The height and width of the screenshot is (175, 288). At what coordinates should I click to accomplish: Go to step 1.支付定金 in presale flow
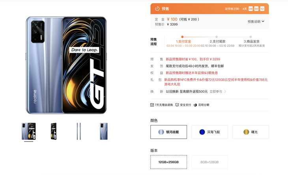pyautogui.click(x=183, y=41)
